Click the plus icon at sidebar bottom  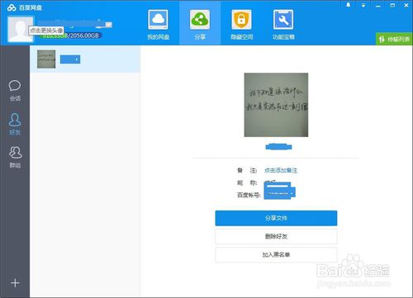pos(15,283)
